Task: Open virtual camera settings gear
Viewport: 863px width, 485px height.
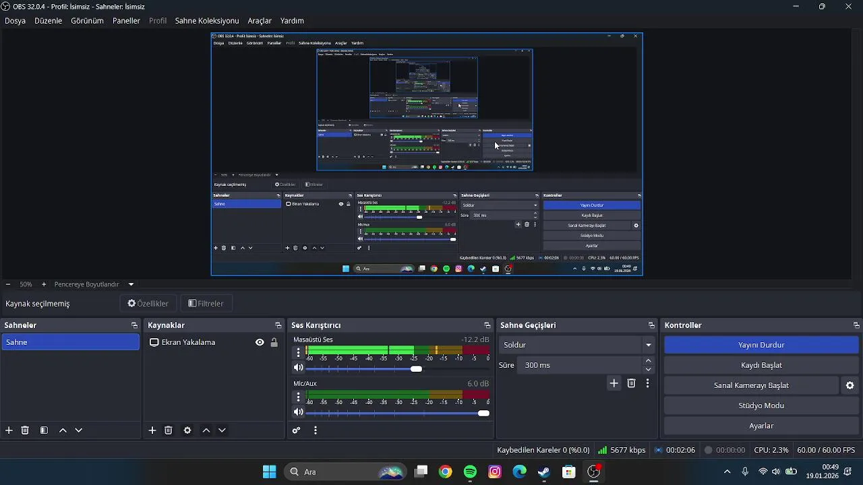Action: tap(850, 385)
